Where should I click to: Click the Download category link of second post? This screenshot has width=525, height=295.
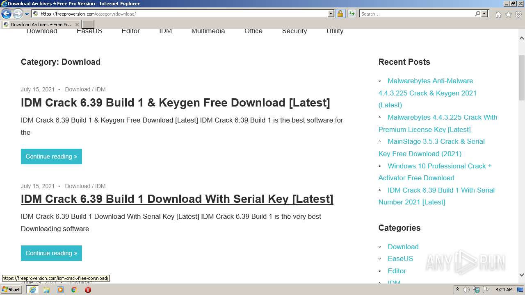[x=78, y=186]
